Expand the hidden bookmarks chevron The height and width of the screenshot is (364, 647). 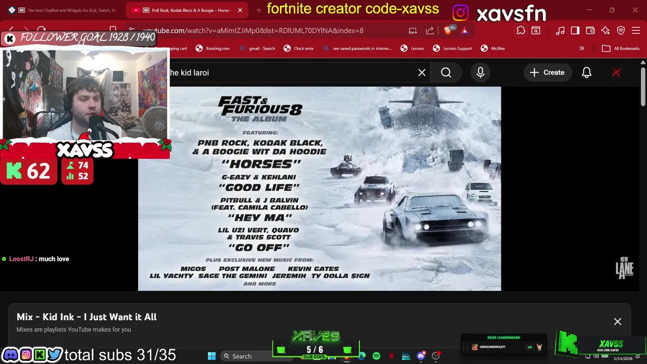point(582,49)
